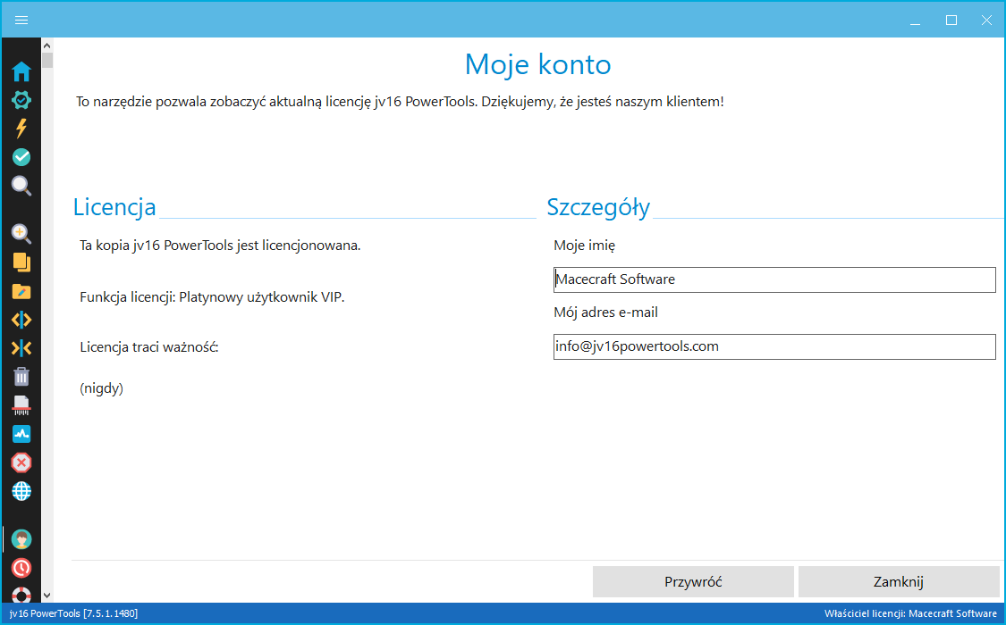This screenshot has width=1006, height=625.
Task: Close the jv16 PowerTools window
Action: coord(986,20)
